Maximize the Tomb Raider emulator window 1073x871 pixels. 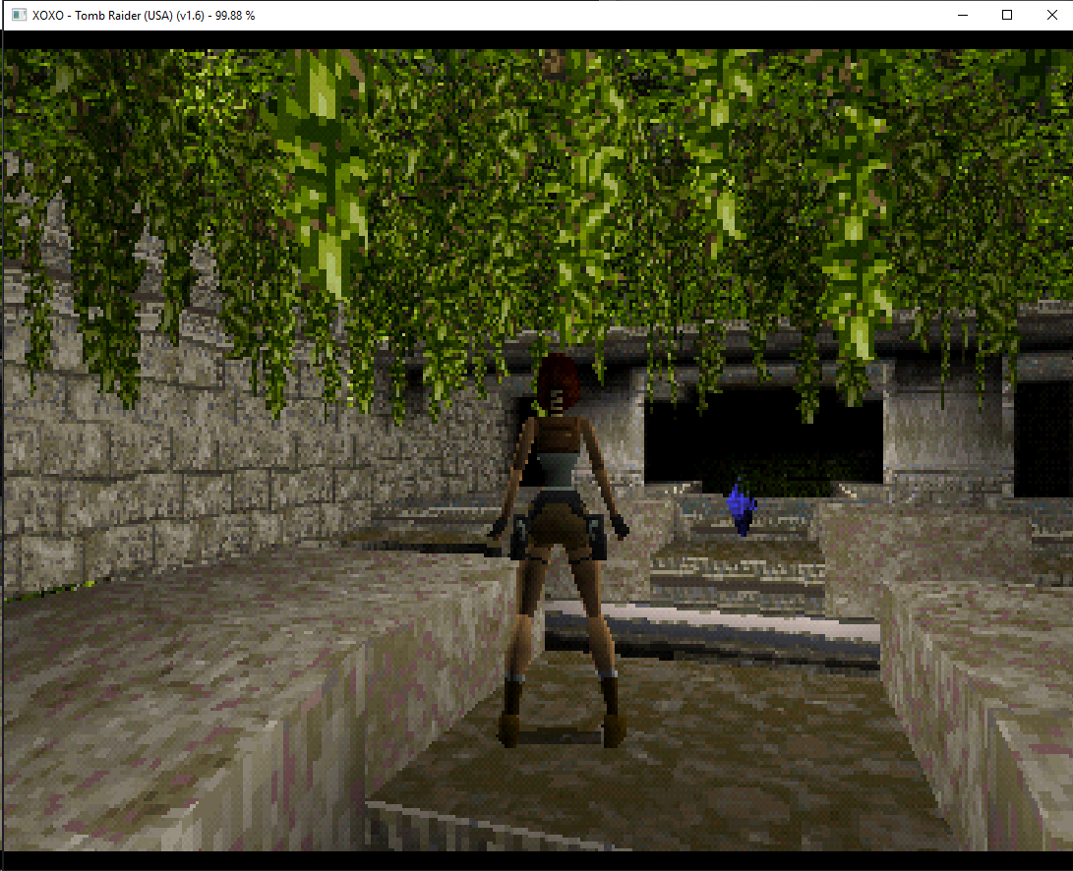pos(1006,15)
